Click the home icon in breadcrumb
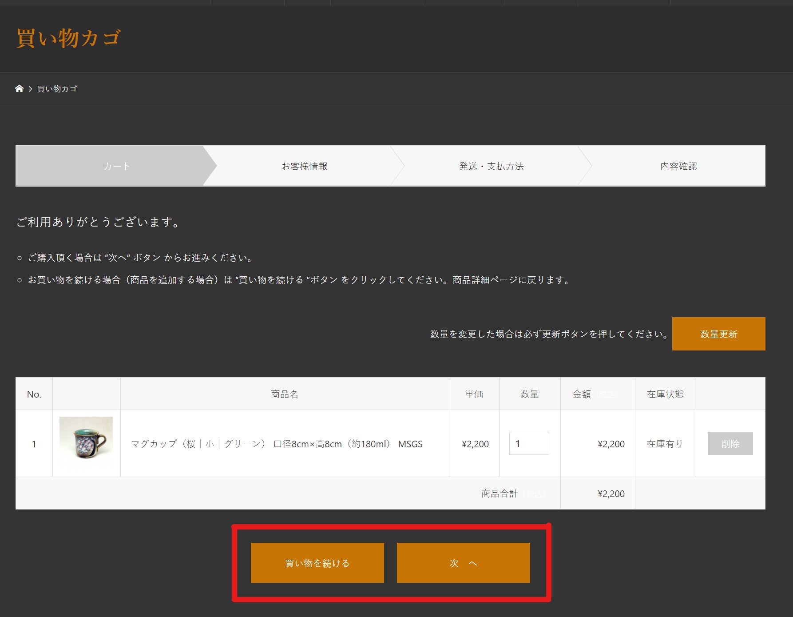 point(19,88)
